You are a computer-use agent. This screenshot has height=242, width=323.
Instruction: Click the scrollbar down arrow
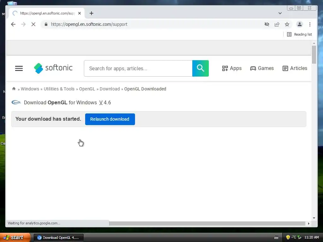point(314,218)
